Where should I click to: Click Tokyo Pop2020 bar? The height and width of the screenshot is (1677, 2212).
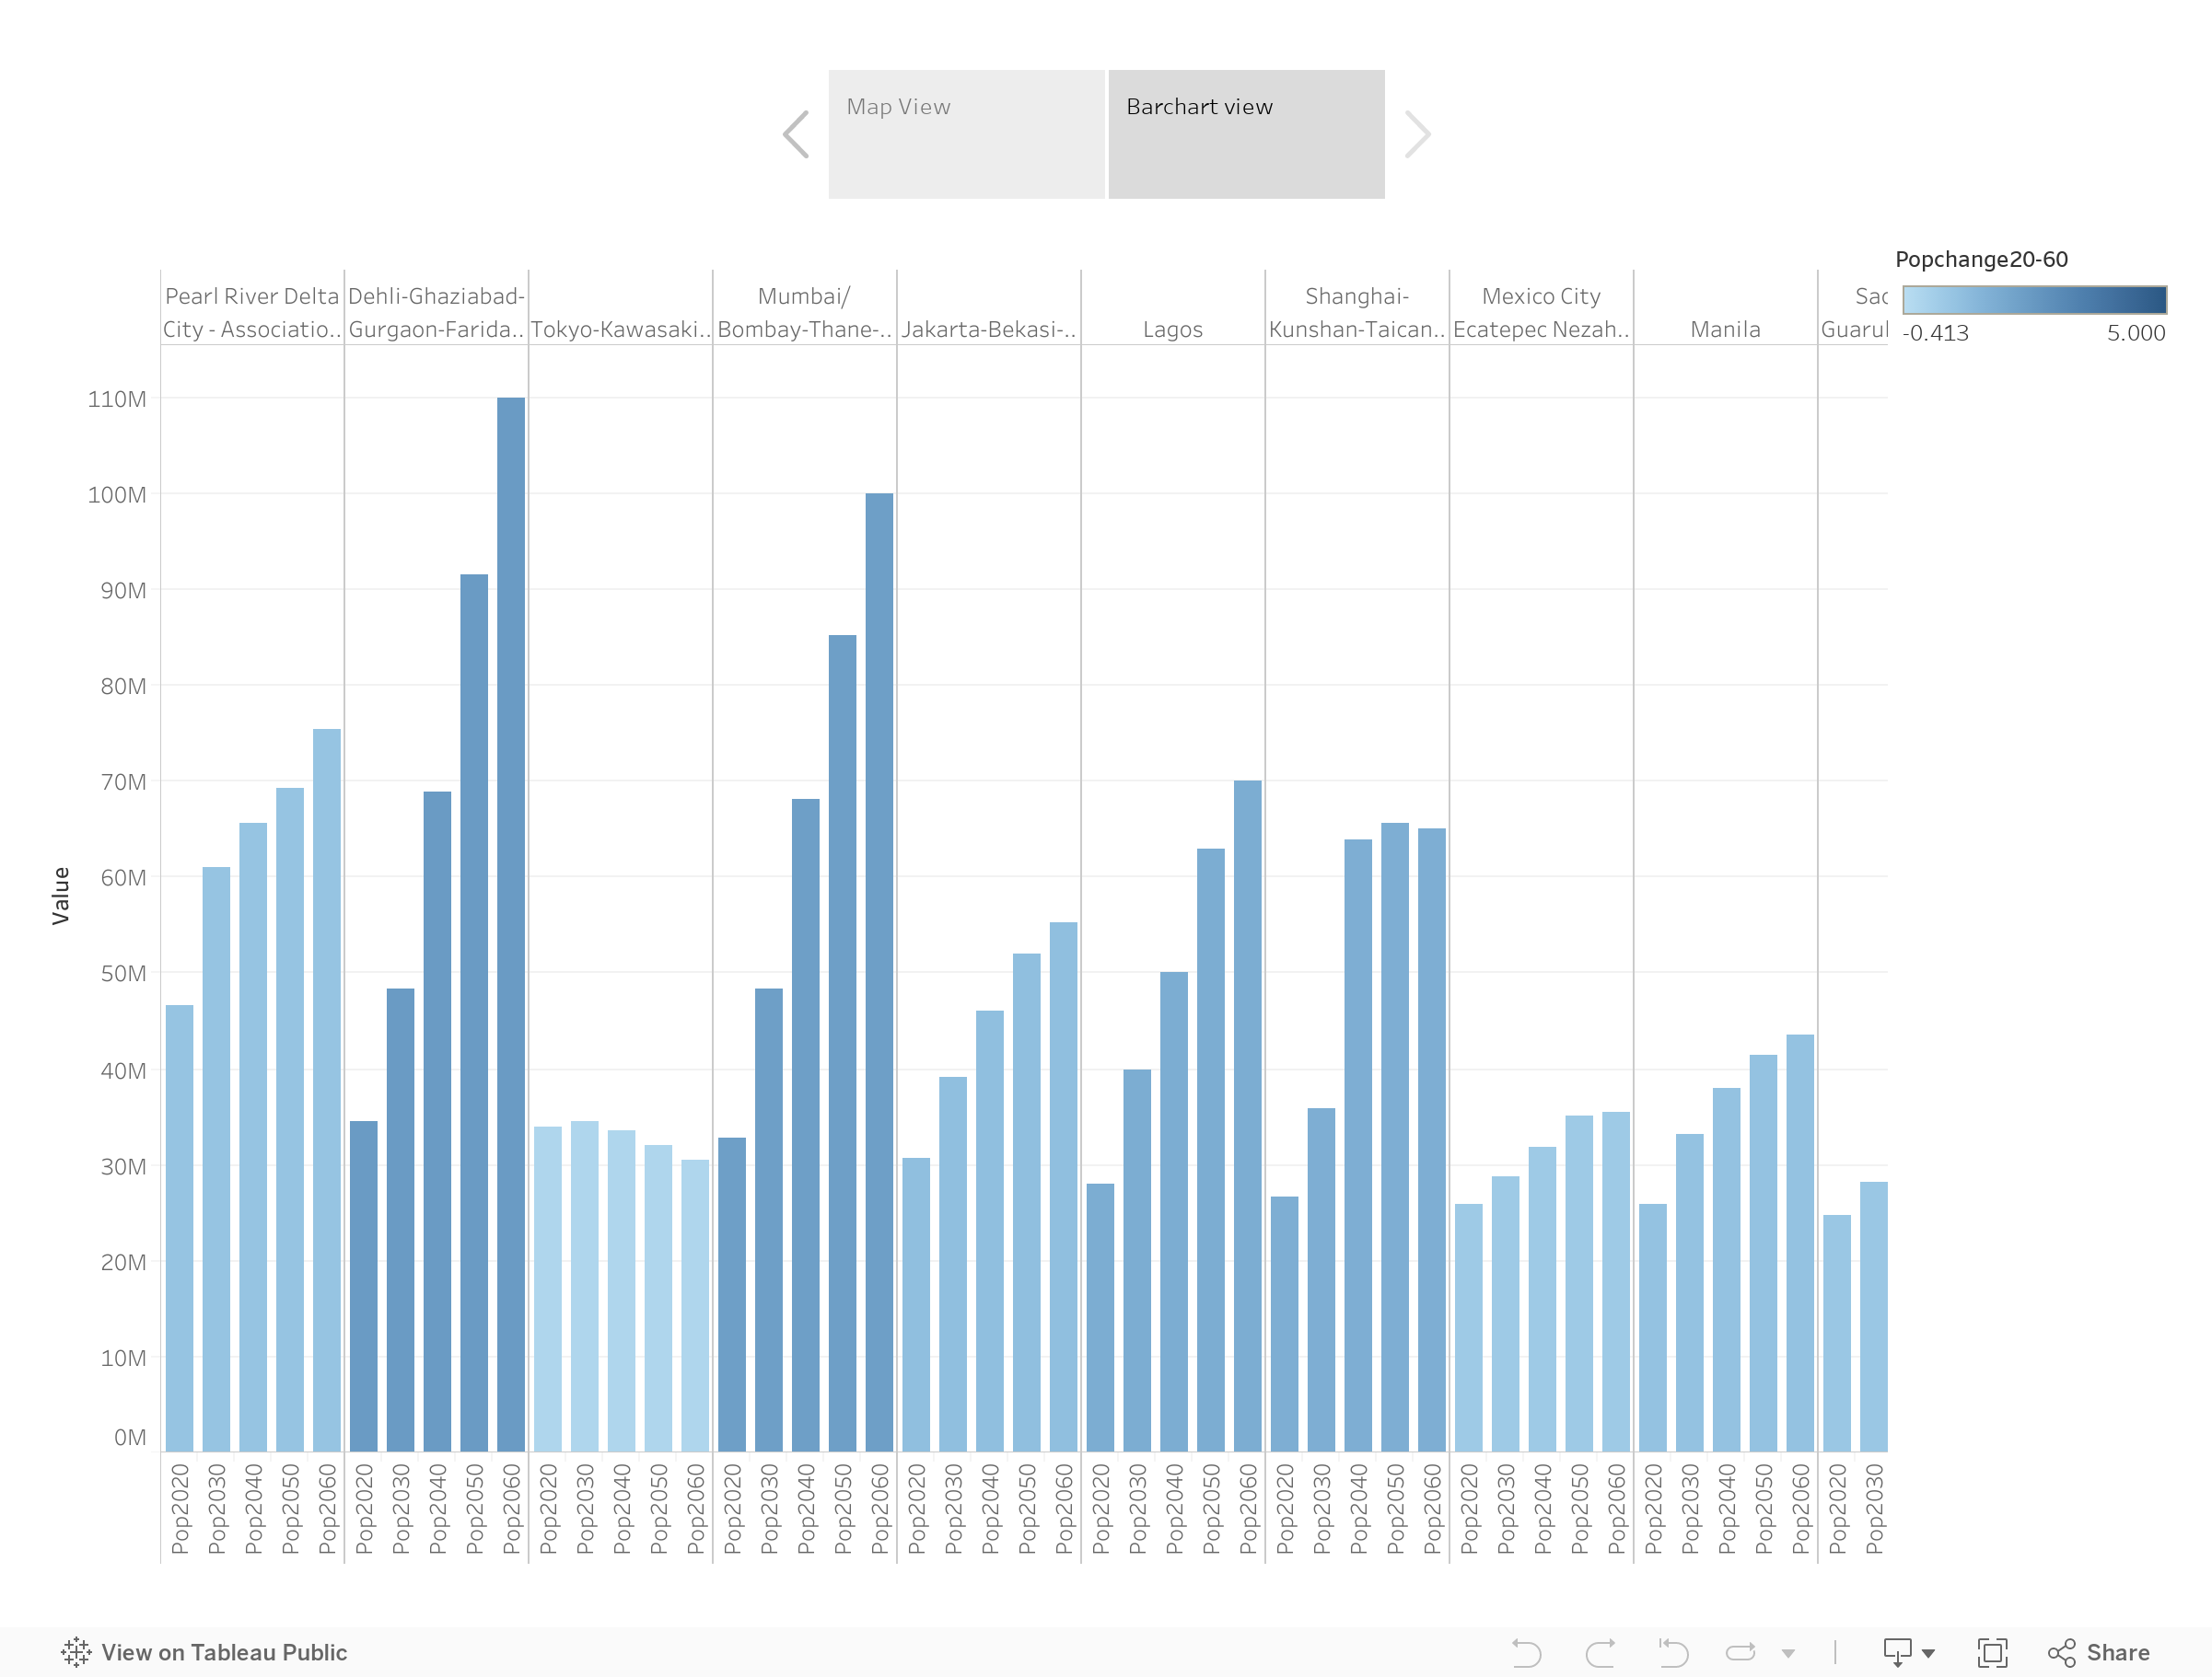tap(548, 1290)
